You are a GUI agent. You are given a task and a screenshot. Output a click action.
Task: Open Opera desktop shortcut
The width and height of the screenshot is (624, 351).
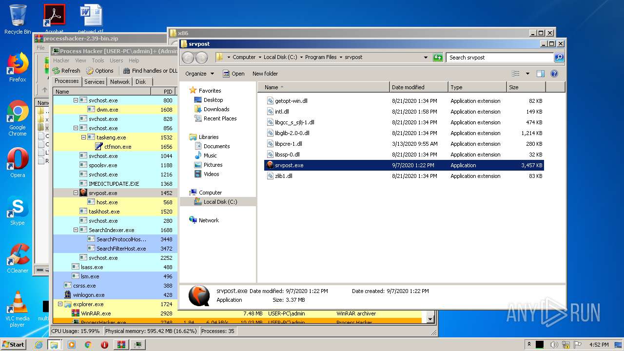[18, 163]
